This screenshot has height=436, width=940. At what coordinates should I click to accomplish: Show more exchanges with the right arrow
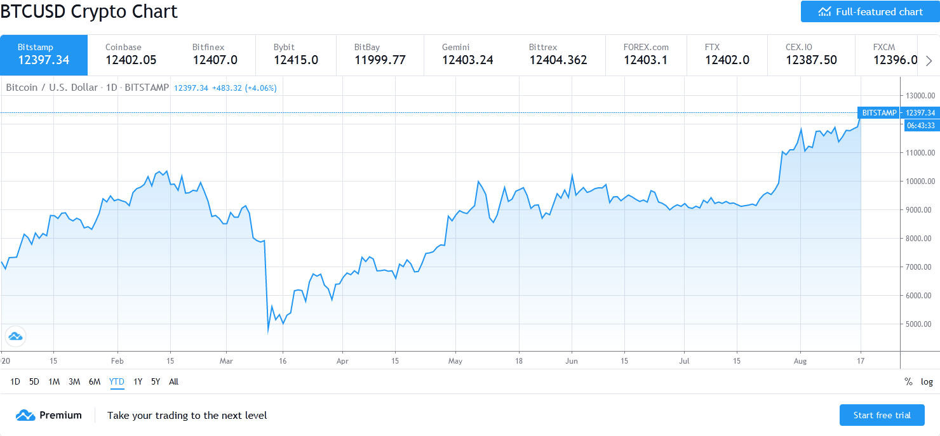click(929, 61)
